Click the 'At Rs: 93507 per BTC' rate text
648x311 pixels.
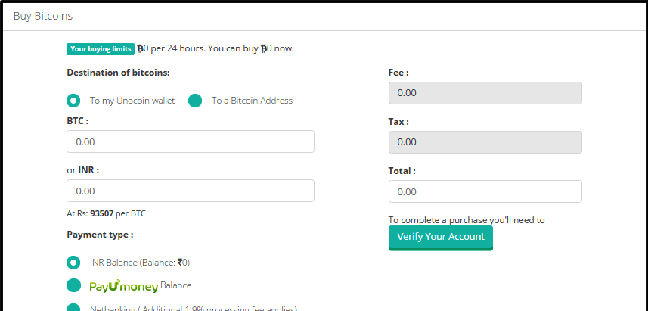pyautogui.click(x=106, y=213)
